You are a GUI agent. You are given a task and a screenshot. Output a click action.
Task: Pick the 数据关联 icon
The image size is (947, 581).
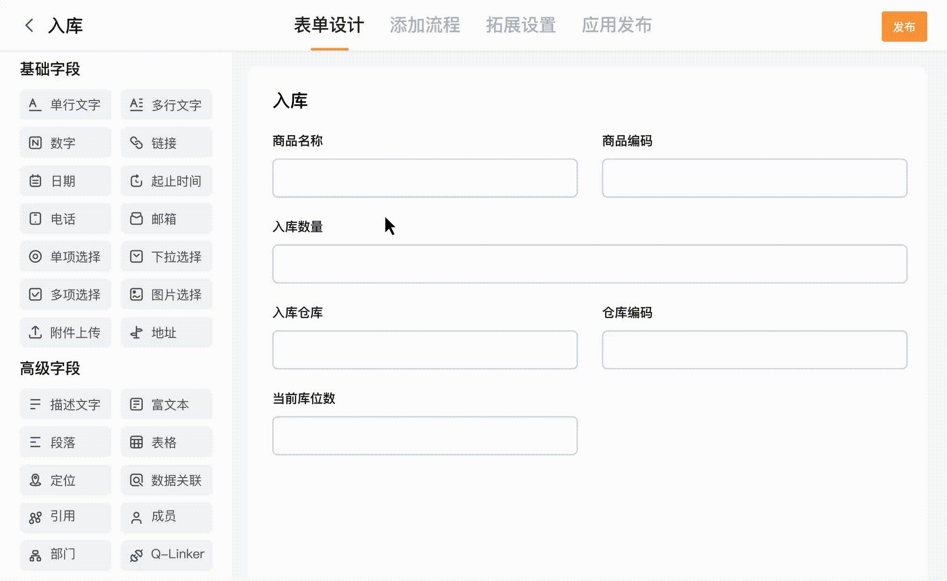tap(136, 480)
